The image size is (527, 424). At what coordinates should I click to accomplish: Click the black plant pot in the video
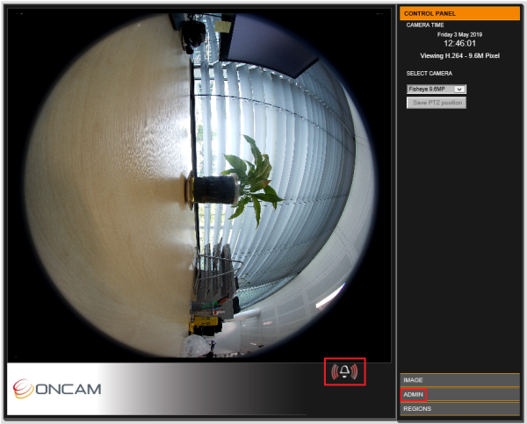coord(215,189)
